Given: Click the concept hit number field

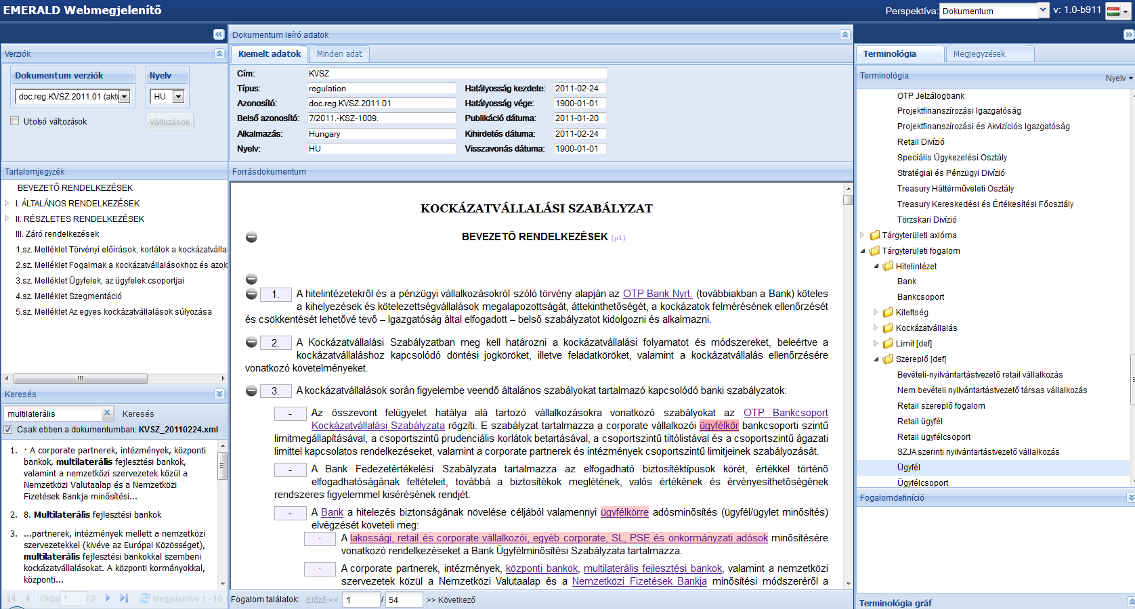Looking at the screenshot, I should [x=361, y=600].
